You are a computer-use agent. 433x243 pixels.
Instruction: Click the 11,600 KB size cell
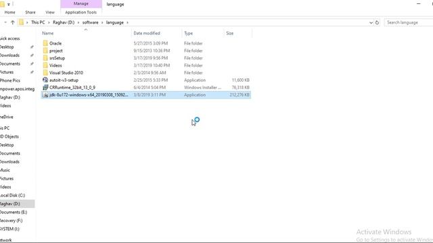tap(241, 80)
